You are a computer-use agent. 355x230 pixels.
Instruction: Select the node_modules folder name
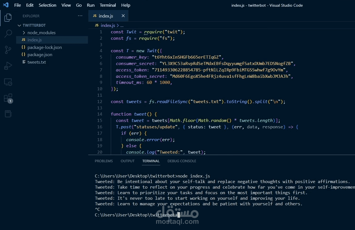tap(41, 32)
